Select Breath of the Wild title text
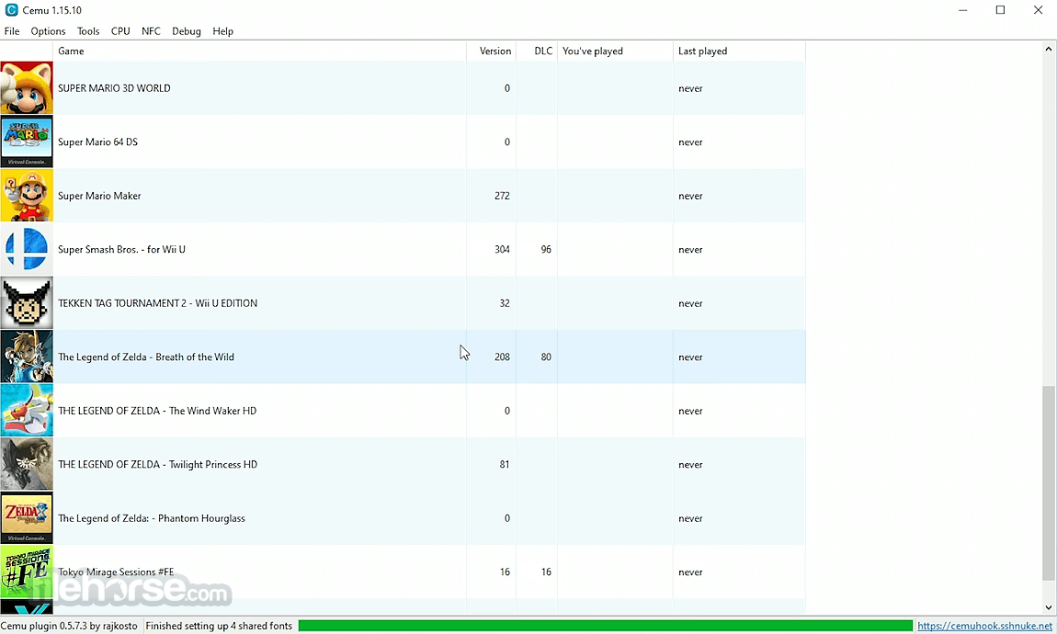This screenshot has width=1057, height=634. pos(146,357)
